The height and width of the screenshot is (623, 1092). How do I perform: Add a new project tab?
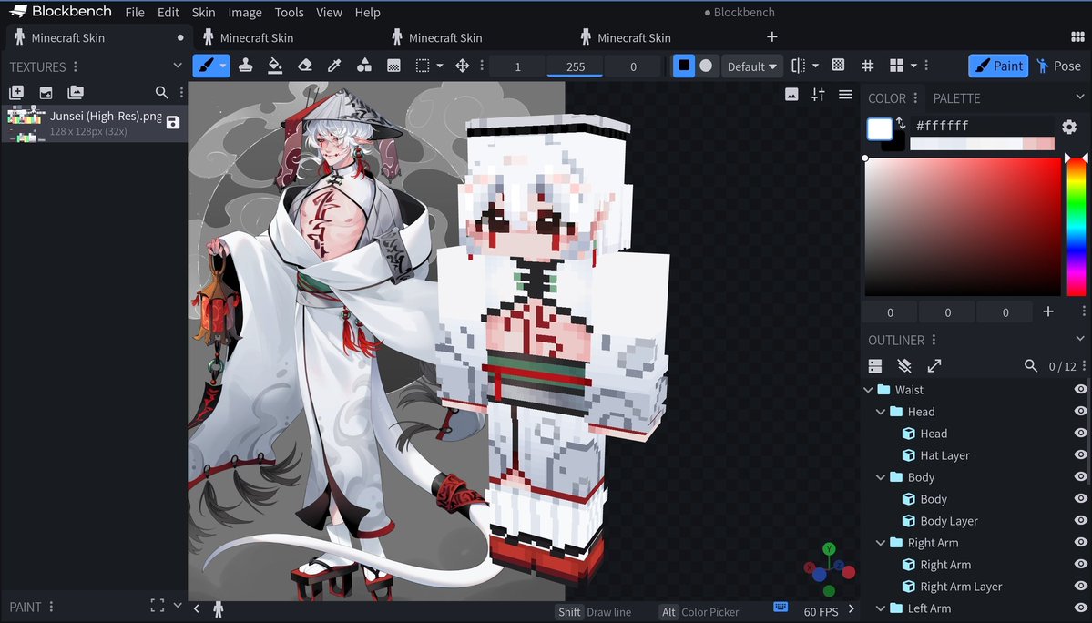771,37
